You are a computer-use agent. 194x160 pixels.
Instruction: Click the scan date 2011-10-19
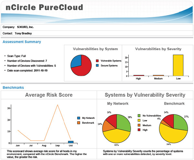point(41,70)
